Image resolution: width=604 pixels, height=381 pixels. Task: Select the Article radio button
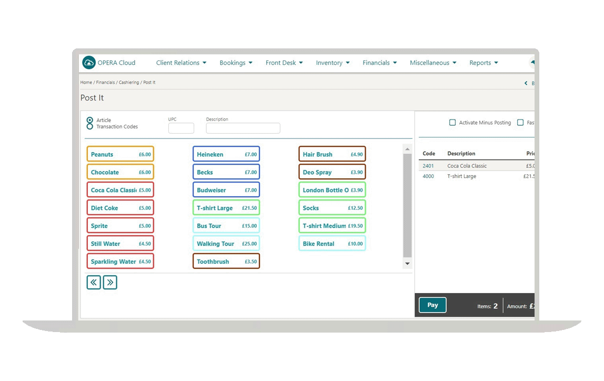pyautogui.click(x=90, y=120)
